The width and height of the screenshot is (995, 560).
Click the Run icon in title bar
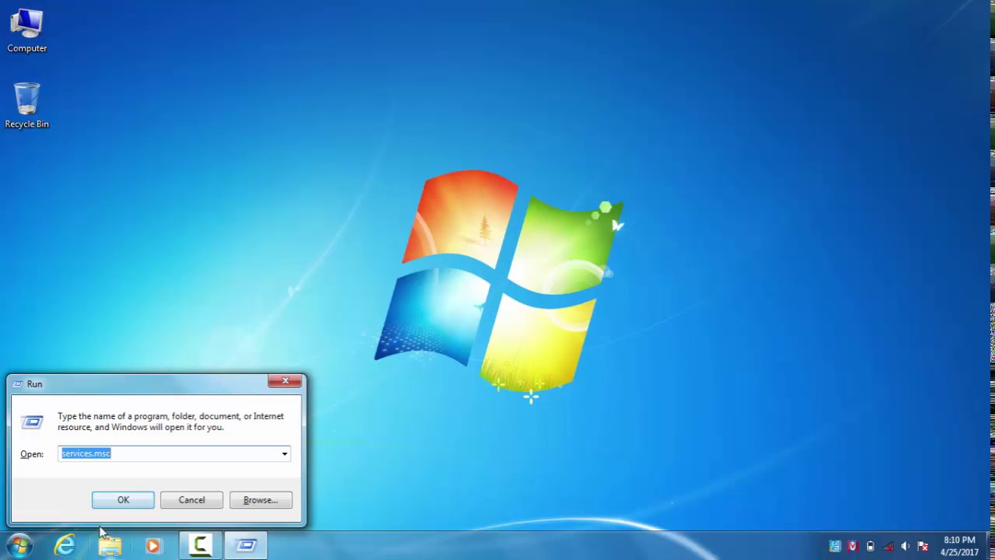19,383
